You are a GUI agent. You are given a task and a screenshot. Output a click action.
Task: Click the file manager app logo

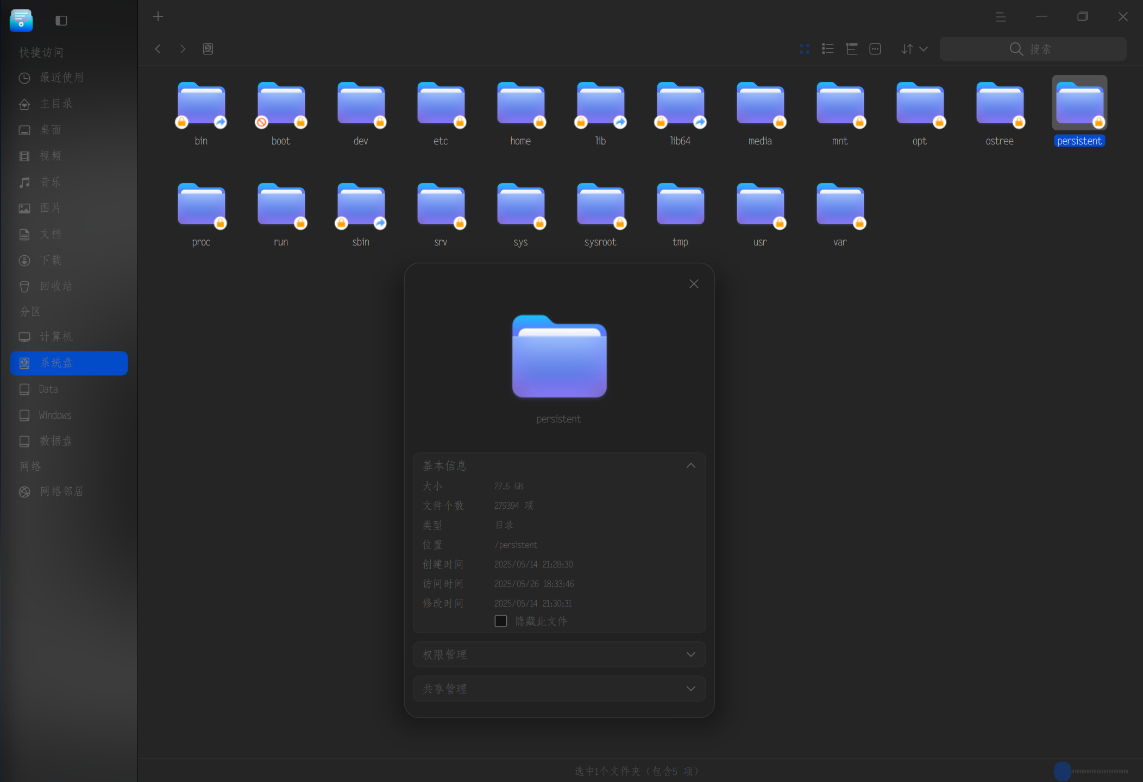(x=21, y=21)
